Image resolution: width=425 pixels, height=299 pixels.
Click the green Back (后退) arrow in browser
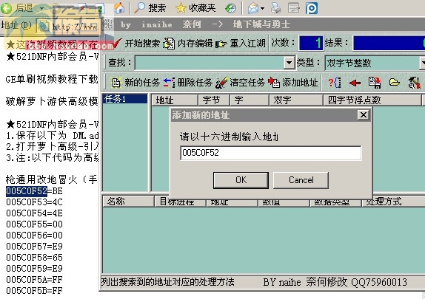click(x=7, y=8)
